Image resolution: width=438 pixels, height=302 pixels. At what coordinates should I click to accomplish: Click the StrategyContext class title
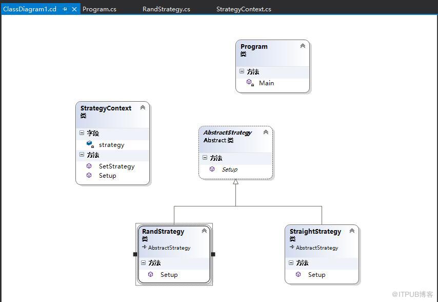click(106, 108)
